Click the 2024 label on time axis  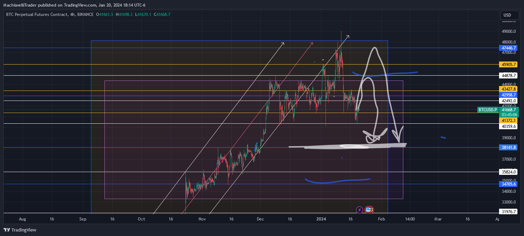[321, 219]
